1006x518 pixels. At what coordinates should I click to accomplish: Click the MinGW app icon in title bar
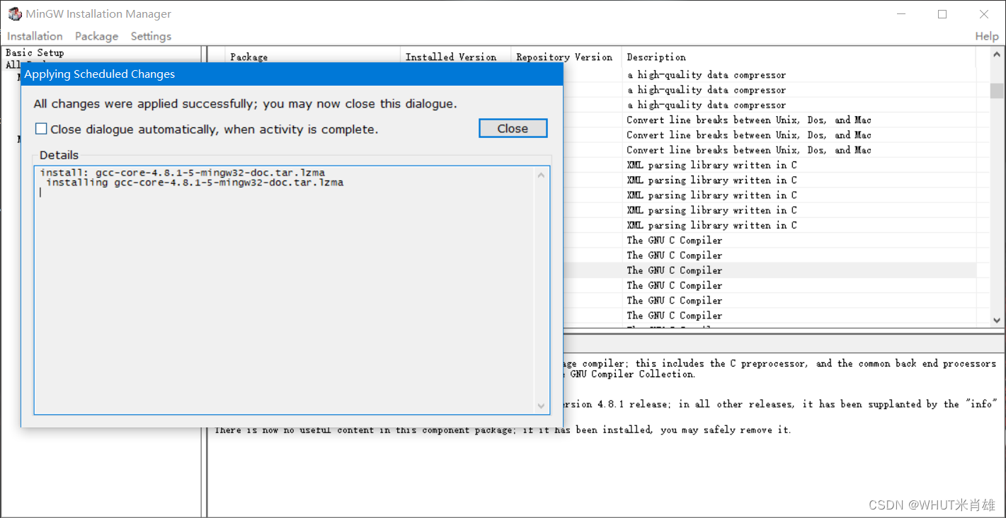[x=15, y=13]
